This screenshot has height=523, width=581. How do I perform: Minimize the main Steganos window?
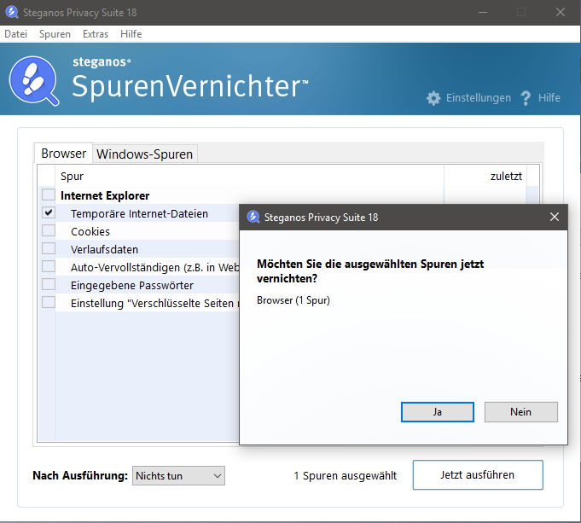483,12
